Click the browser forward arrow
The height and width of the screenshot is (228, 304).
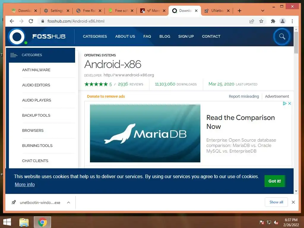[x=21, y=21]
